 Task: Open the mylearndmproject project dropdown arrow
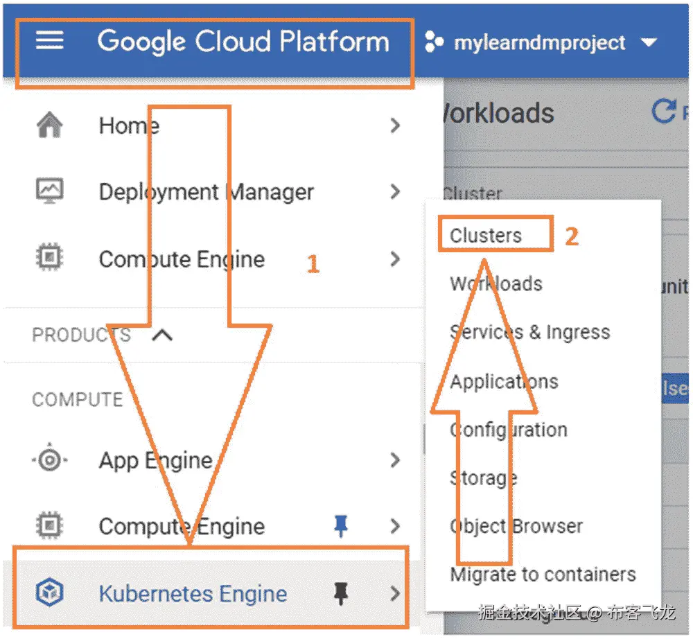click(649, 43)
